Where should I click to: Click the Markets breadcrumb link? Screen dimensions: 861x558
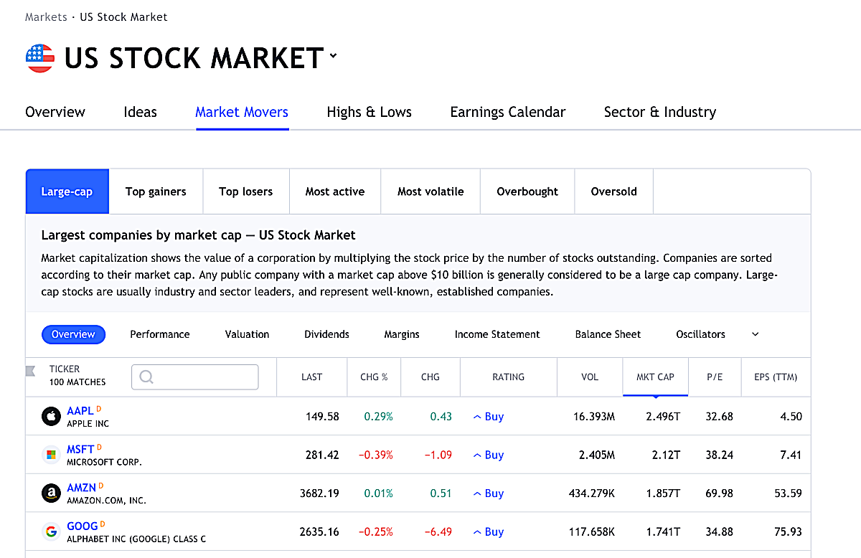pyautogui.click(x=46, y=16)
